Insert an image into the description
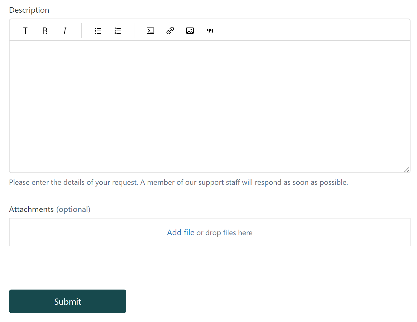 (x=190, y=31)
